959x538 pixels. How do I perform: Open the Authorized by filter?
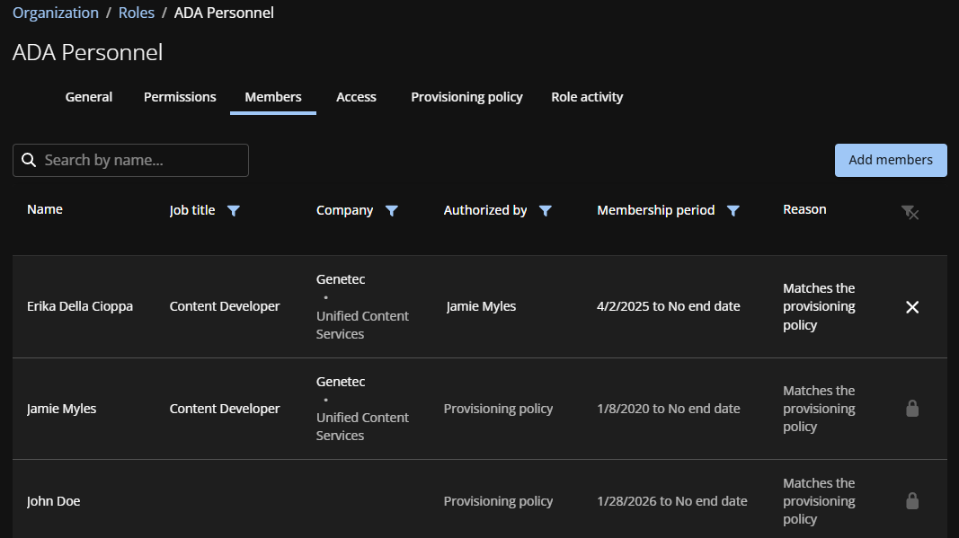(x=545, y=210)
